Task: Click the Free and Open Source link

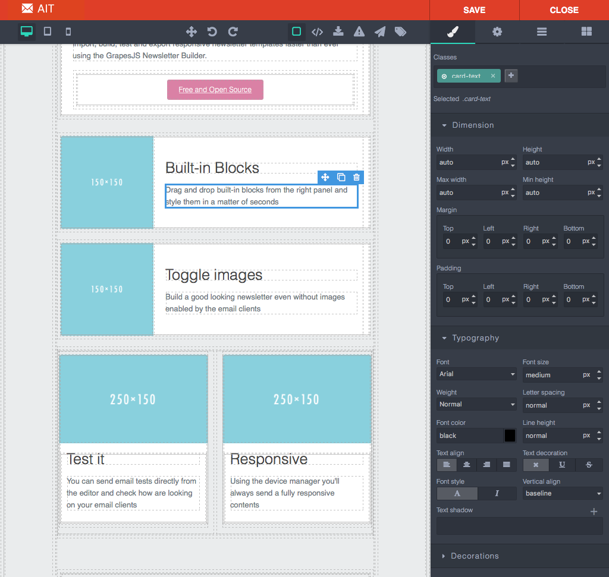Action: [x=215, y=90]
